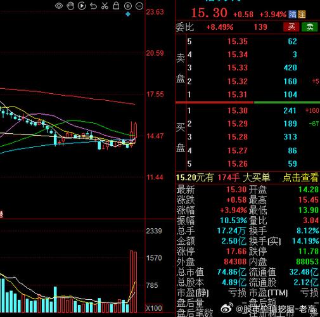Image resolution: width=320 pixels, height=317 pixels.
Task: Select the scissors cut tool
Action: (105, 6)
